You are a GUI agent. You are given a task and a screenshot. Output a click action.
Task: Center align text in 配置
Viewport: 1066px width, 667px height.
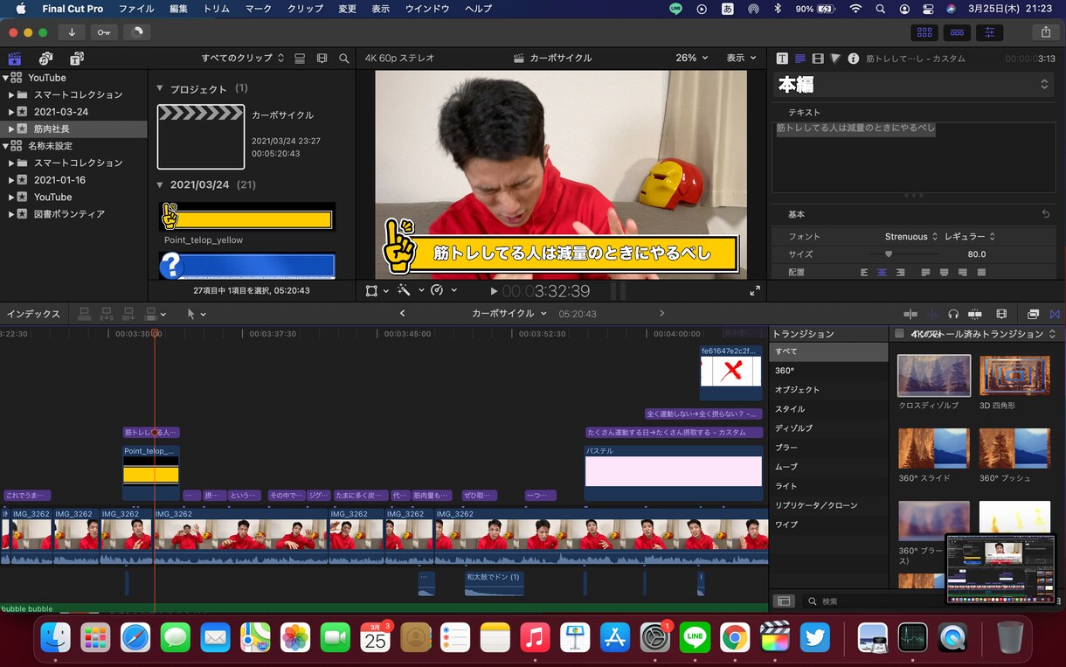[x=882, y=273]
